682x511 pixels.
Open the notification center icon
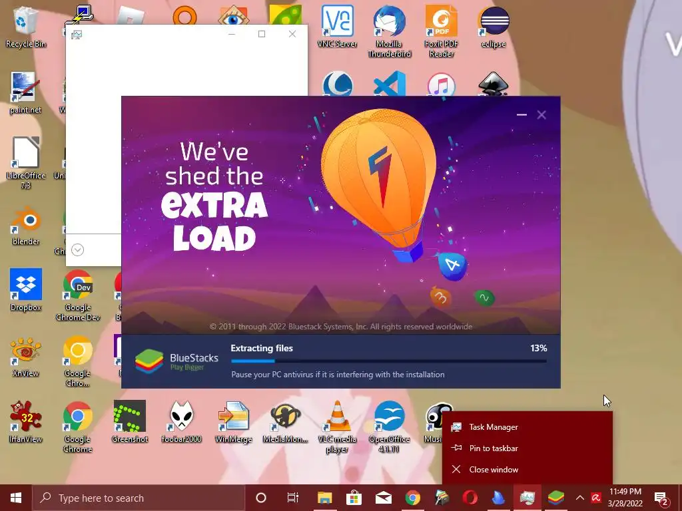(661, 498)
